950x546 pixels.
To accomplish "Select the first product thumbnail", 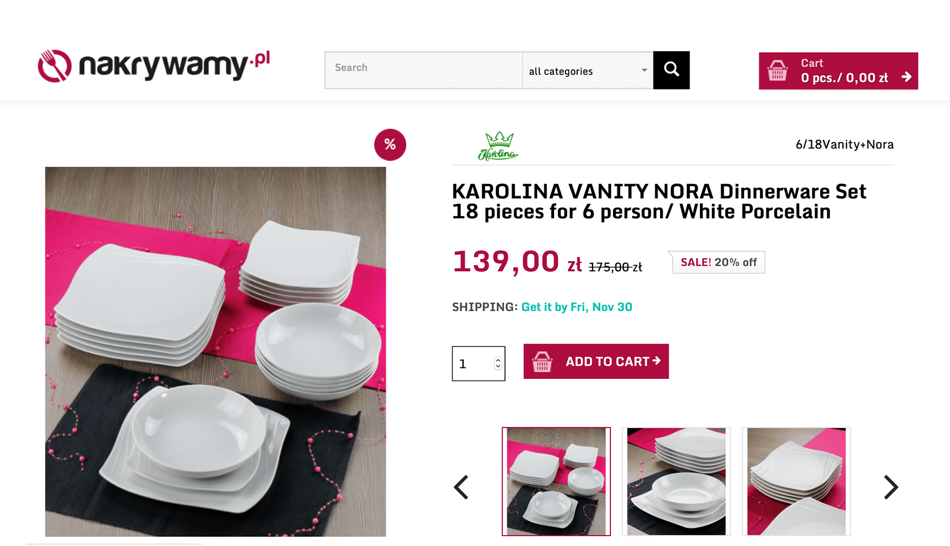I will (x=556, y=482).
